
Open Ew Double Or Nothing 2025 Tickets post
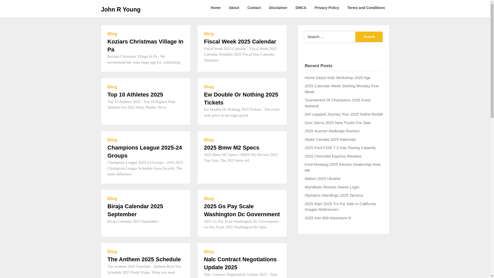pyautogui.click(x=241, y=98)
